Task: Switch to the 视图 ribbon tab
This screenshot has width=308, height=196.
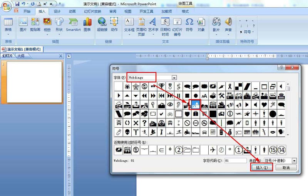Action: [128, 12]
